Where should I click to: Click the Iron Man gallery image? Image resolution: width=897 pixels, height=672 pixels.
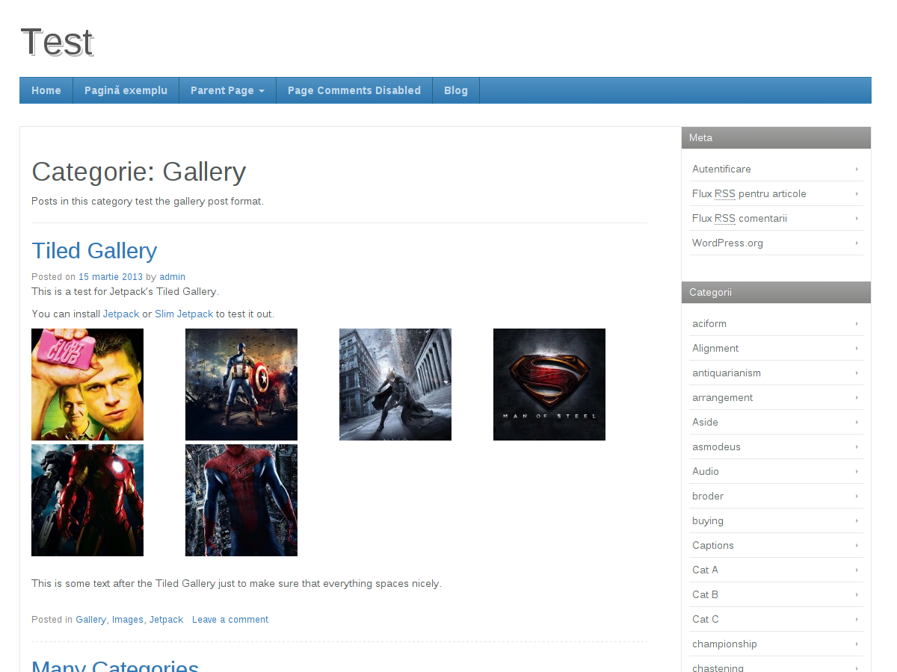(87, 500)
